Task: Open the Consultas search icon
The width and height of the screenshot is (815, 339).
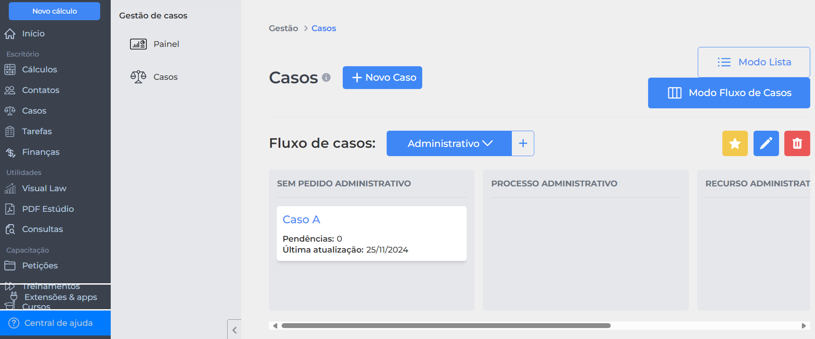Action: point(10,229)
